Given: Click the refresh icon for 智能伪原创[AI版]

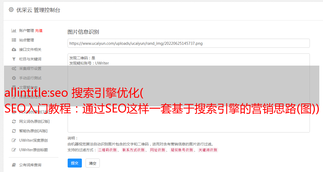Looking at the screenshot, I should click(14, 131).
